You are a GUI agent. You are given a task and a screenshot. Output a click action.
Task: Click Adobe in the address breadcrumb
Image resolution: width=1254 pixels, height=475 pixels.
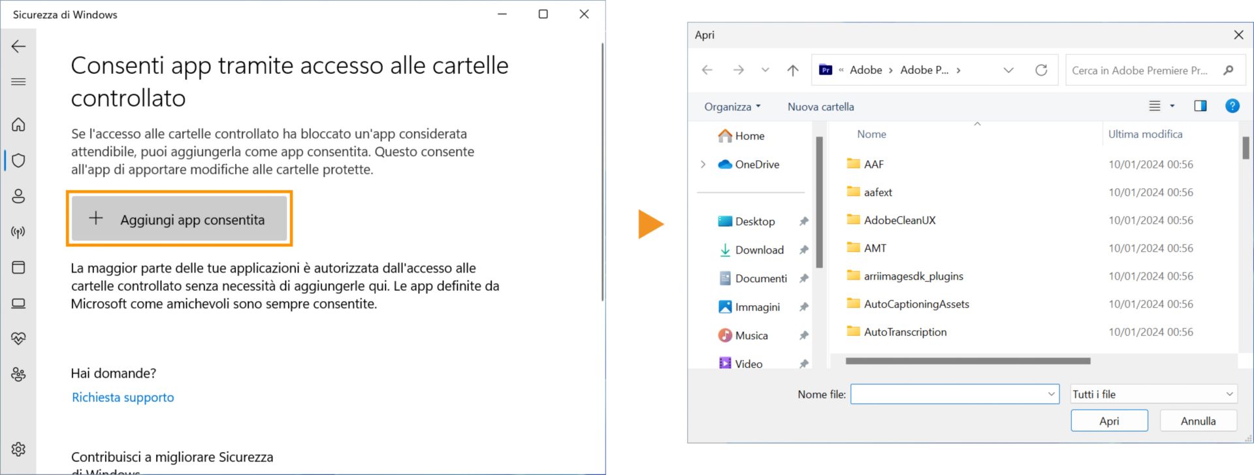(x=865, y=70)
